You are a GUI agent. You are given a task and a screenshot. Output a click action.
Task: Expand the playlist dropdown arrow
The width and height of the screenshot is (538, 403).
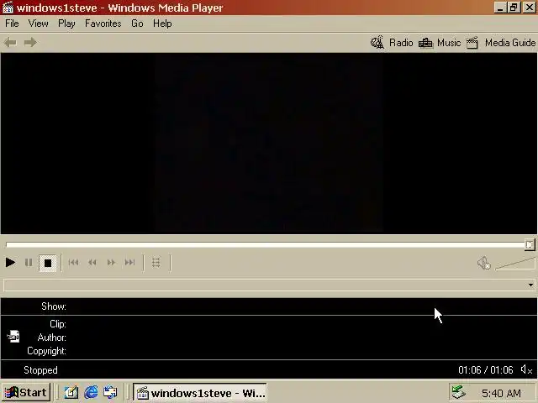[530, 285]
